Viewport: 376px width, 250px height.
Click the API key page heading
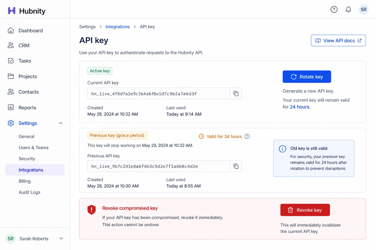94,40
